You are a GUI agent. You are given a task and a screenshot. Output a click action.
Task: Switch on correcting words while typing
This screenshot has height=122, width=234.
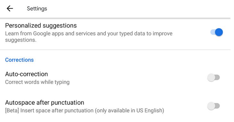tap(213, 77)
